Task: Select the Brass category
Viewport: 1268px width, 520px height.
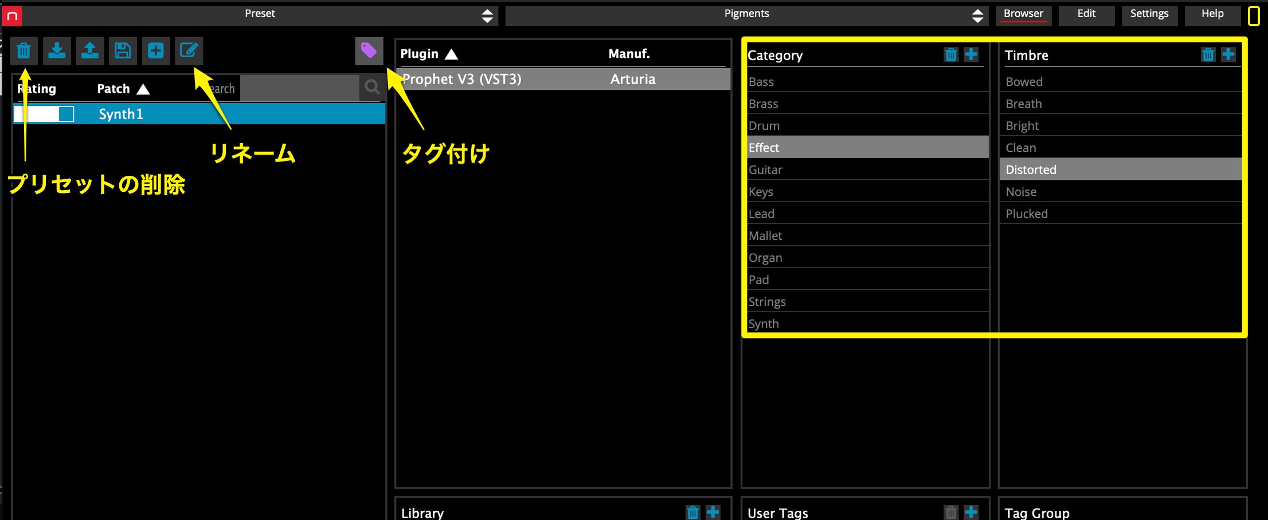Action: click(x=868, y=104)
